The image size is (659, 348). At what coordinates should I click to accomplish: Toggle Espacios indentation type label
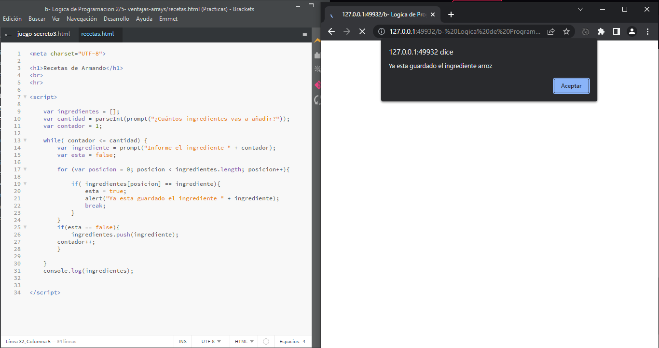coord(289,341)
